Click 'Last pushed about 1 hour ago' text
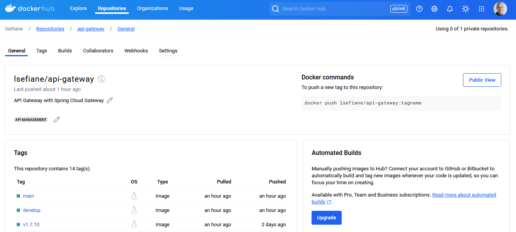This screenshot has width=516, height=232. [48, 89]
